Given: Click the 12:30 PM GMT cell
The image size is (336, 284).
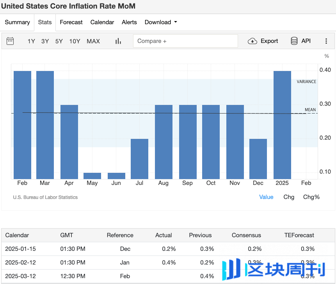Looking at the screenshot, I should [73, 276].
